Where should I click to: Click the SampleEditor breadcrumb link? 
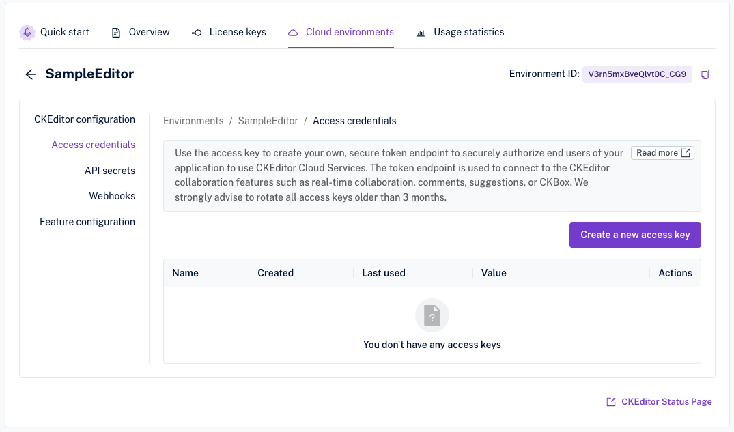click(268, 121)
